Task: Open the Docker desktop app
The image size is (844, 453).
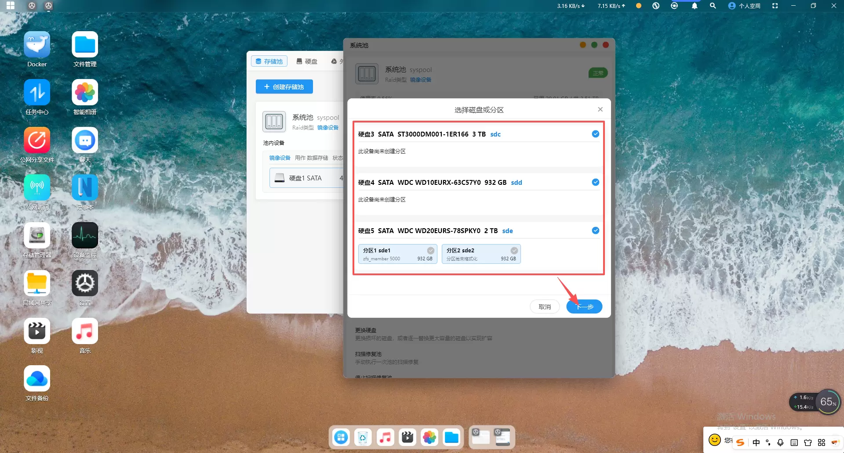Action: (37, 45)
